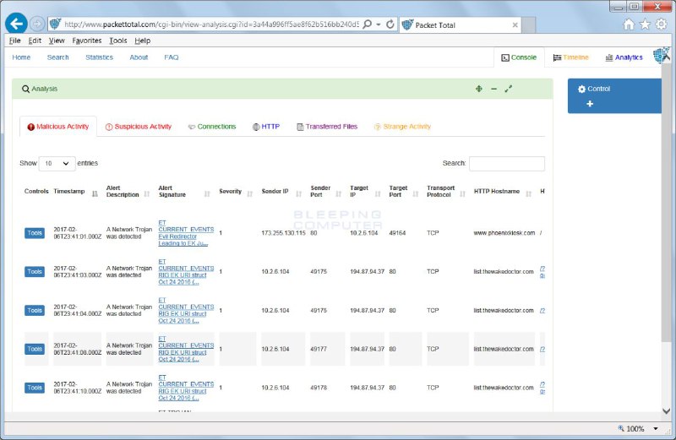
Task: Go back with the browser back arrow
Action: tap(16, 24)
